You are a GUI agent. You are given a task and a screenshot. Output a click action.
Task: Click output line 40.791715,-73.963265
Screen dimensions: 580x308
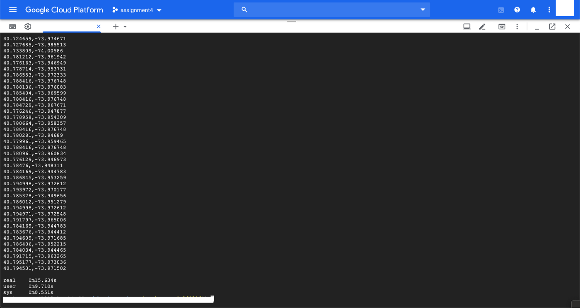(35, 256)
